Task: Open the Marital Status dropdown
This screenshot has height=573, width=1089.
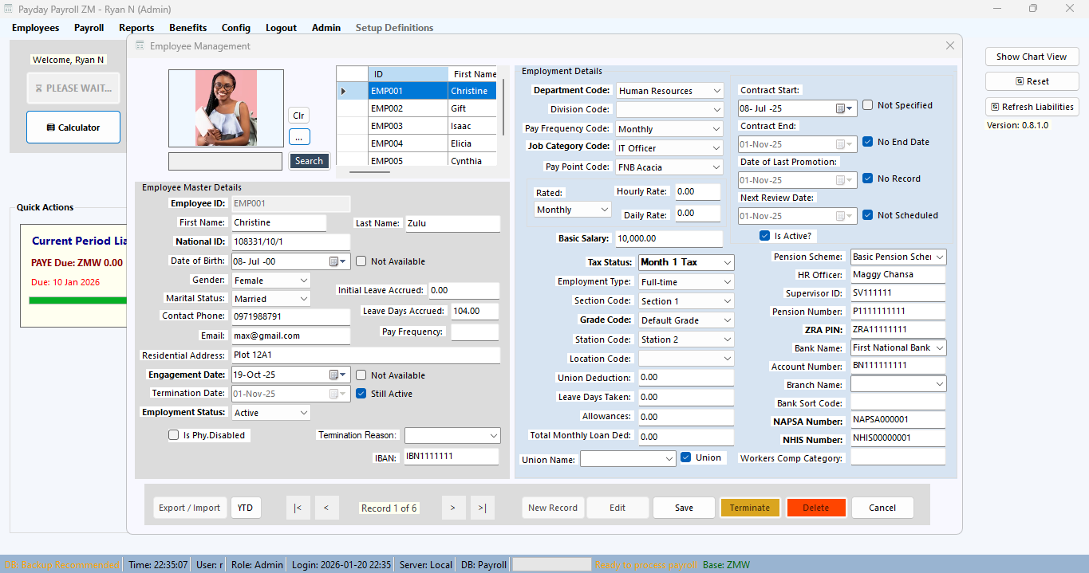Action: (x=303, y=299)
